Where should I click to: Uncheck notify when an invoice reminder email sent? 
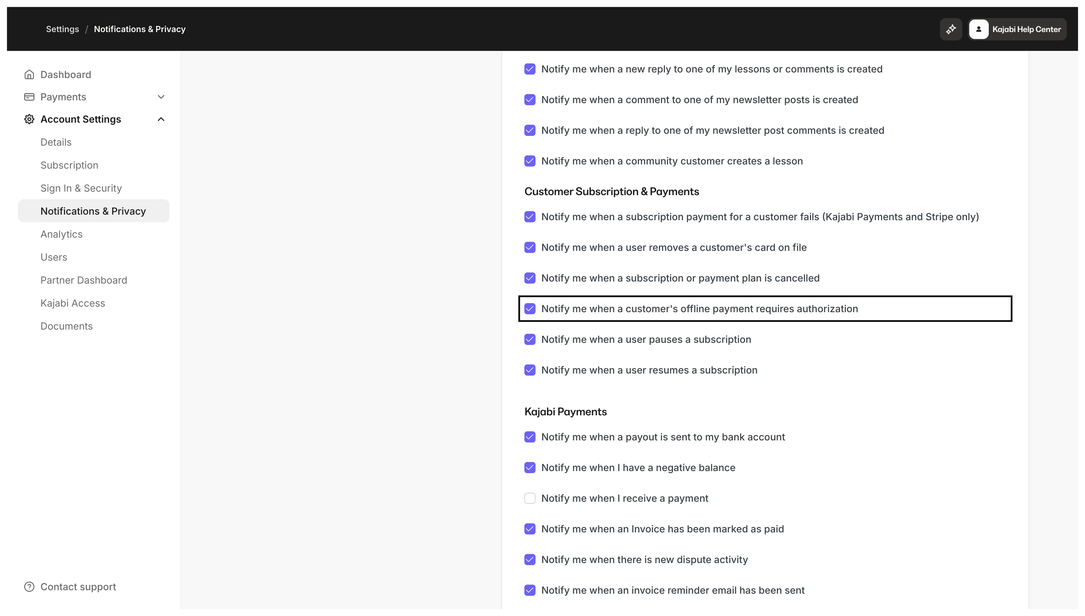click(530, 590)
